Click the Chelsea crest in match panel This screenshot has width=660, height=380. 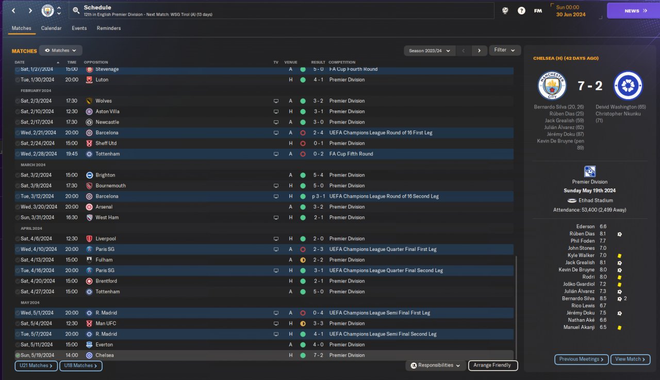tap(628, 85)
